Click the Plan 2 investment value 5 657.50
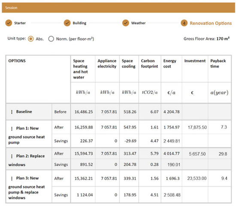This screenshot has height=207, width=236. pos(197,154)
